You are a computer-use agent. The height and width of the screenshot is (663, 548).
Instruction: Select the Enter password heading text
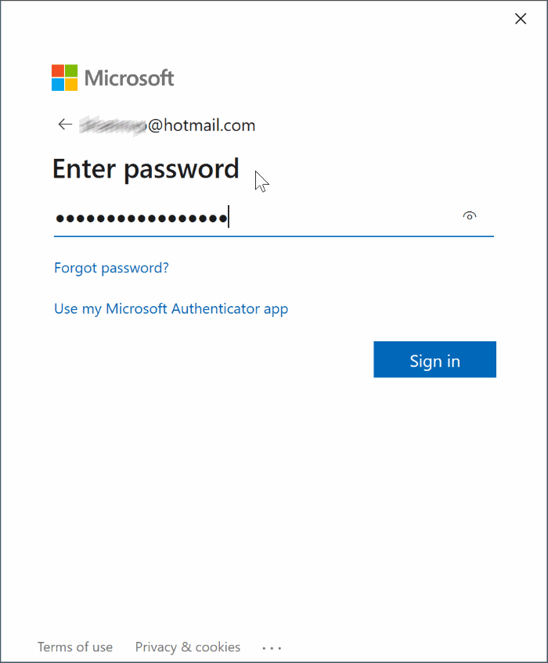pyautogui.click(x=146, y=169)
